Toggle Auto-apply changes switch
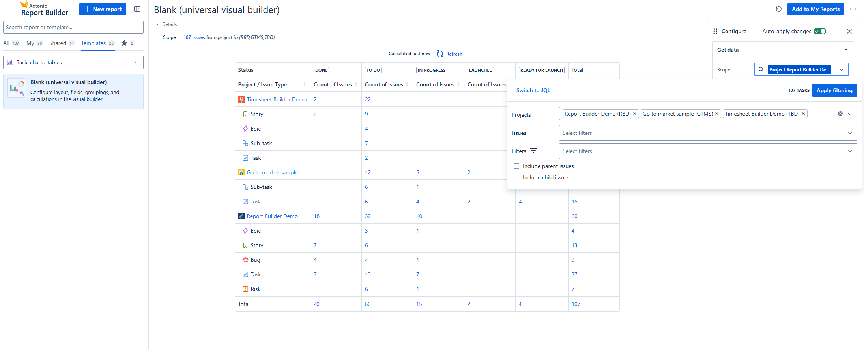 click(x=820, y=31)
